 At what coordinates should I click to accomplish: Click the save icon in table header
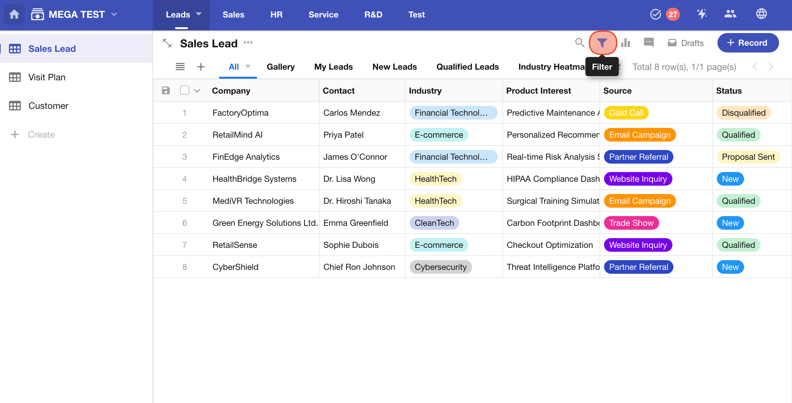coord(166,90)
